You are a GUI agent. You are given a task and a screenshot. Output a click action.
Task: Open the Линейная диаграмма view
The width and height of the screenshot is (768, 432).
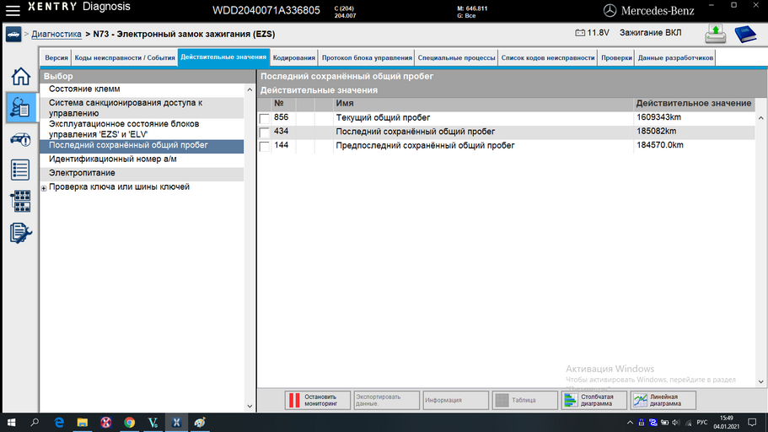(663, 400)
